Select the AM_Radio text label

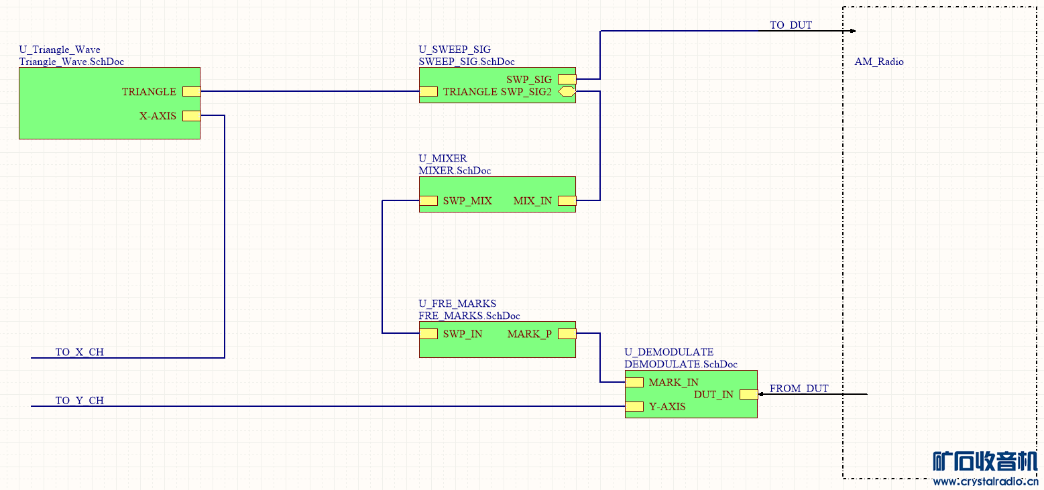click(x=879, y=62)
